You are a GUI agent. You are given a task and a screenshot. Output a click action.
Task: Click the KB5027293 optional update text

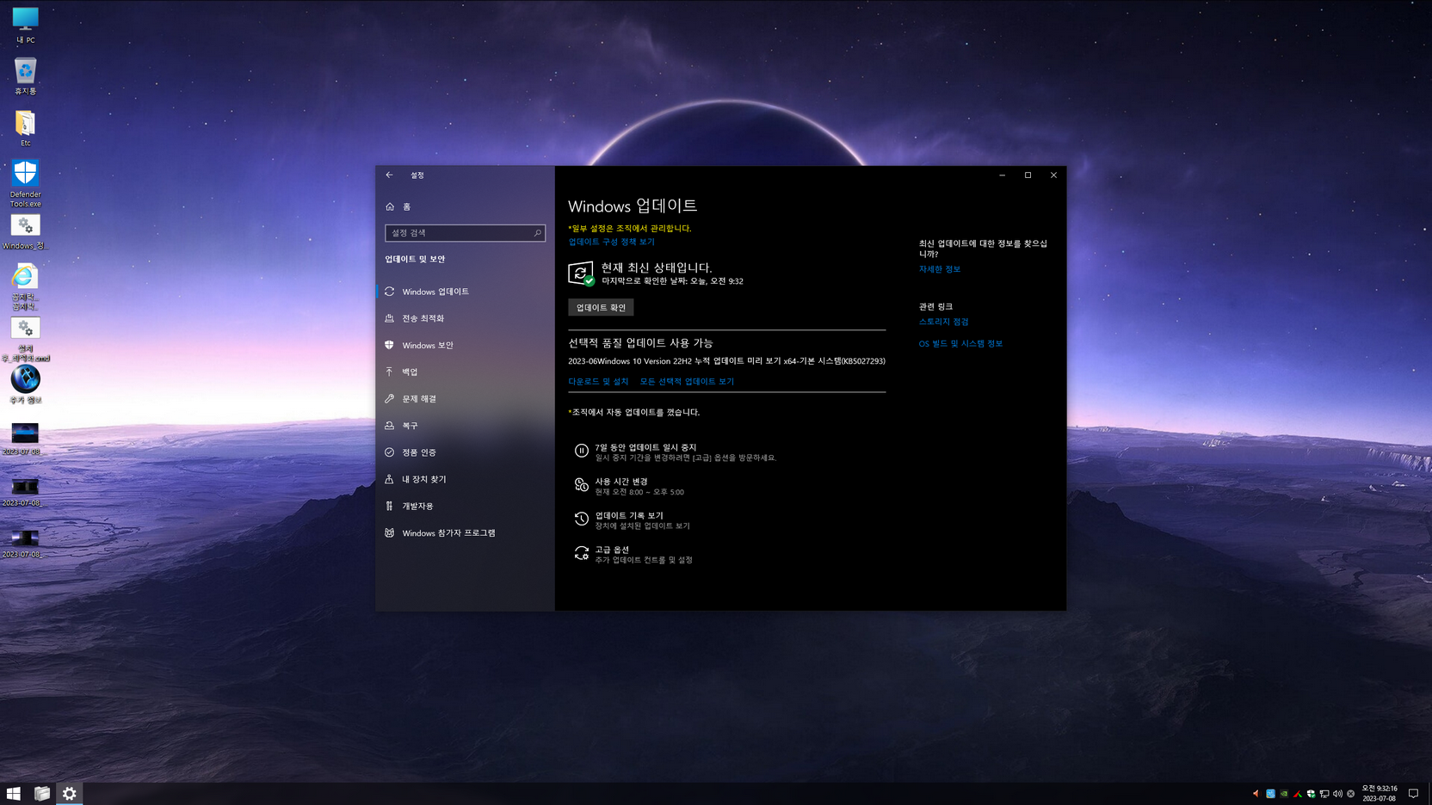coord(726,361)
